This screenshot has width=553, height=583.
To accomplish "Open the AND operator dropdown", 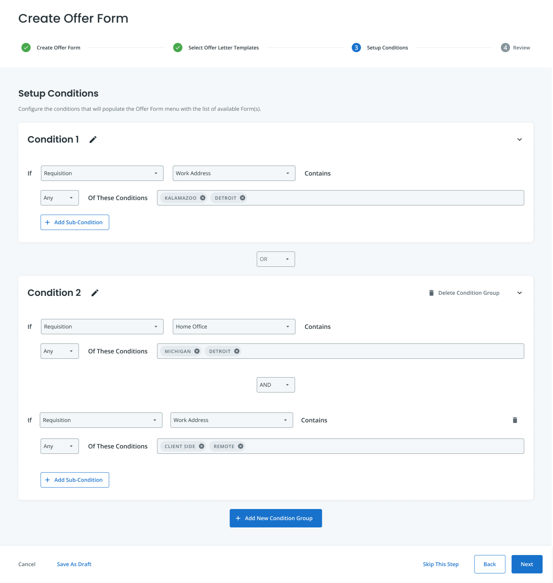I will coord(275,384).
